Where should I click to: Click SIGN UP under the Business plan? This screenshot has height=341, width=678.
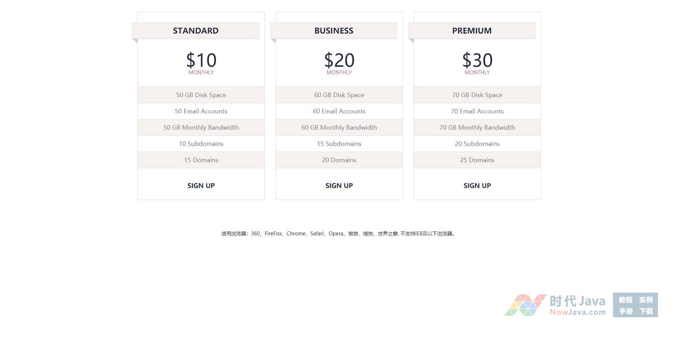(339, 186)
